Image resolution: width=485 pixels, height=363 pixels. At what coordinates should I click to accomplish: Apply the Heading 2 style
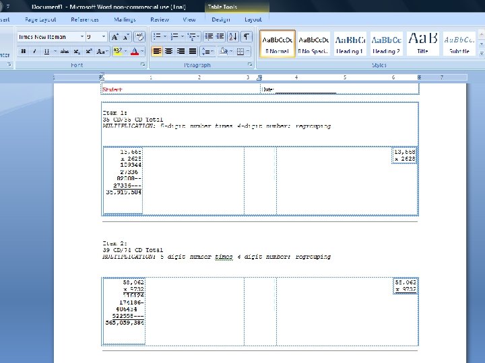(x=387, y=44)
